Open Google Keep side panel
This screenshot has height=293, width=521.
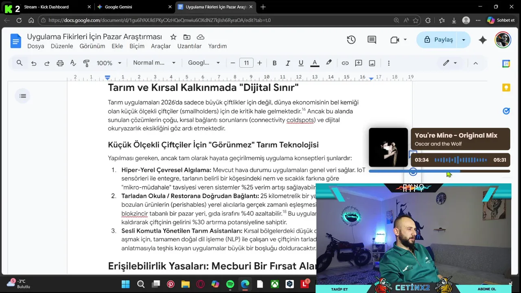[506, 87]
